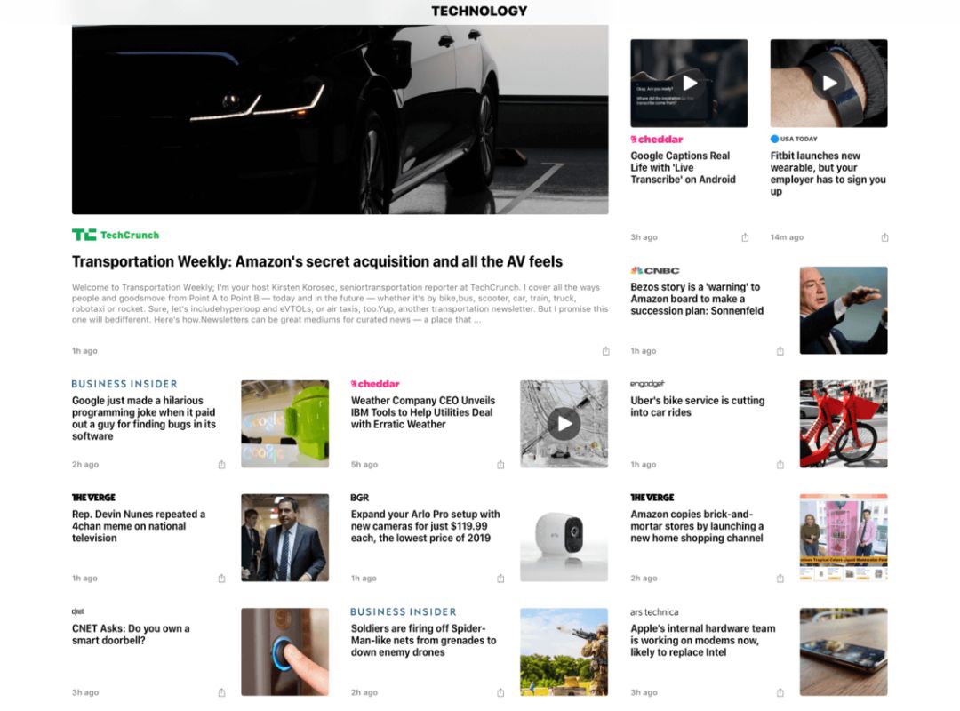Open the dark car hero image

pyautogui.click(x=340, y=119)
